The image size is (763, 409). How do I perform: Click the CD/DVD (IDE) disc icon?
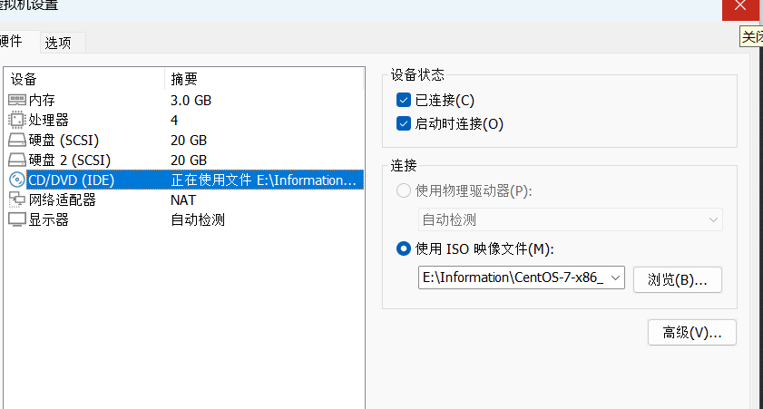[x=17, y=180]
